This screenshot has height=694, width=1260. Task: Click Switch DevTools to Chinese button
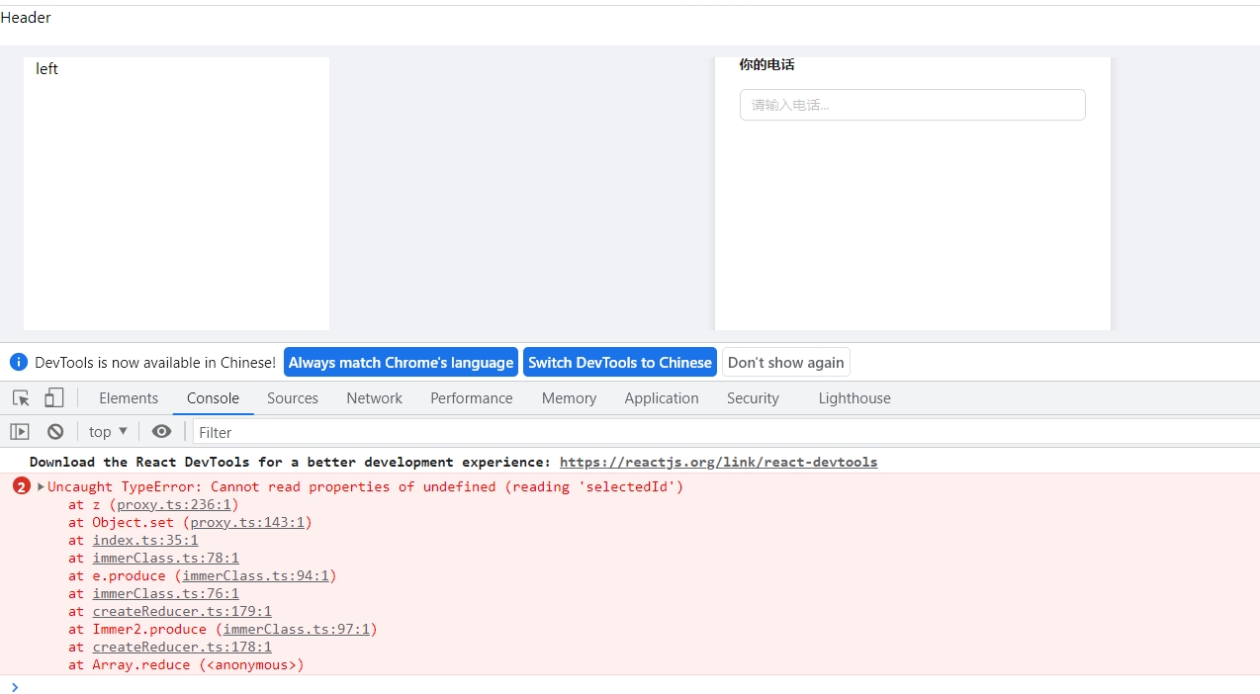point(620,362)
